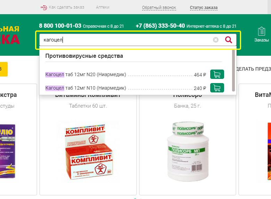The width and height of the screenshot is (271, 199).
Task: Check Статус заказа
Action: [x=204, y=8]
